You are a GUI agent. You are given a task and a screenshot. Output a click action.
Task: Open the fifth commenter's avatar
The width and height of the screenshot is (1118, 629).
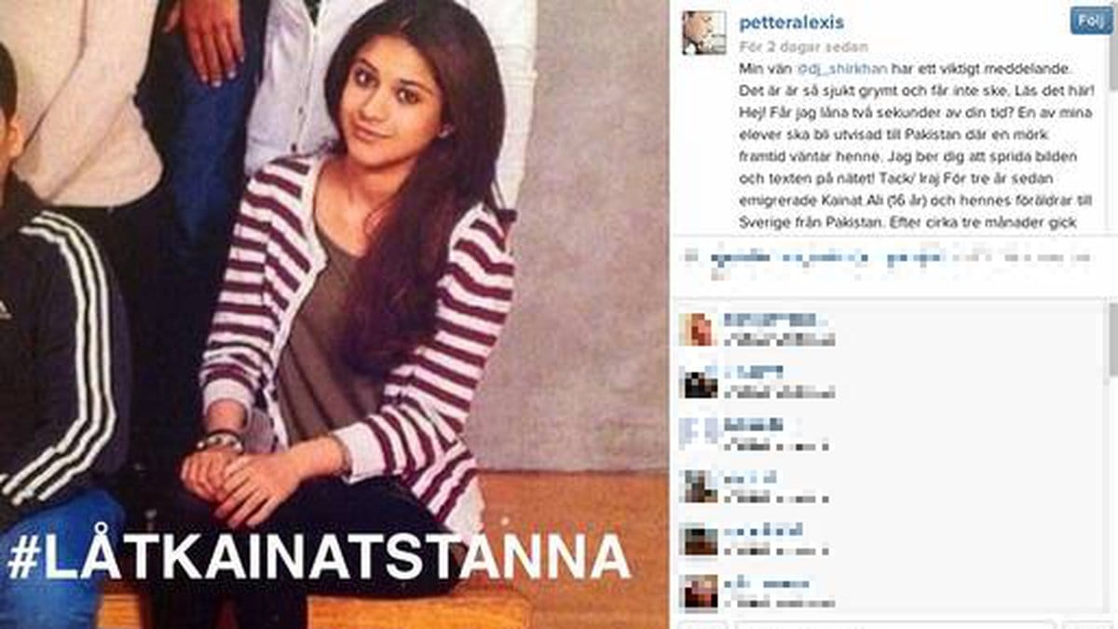(699, 539)
